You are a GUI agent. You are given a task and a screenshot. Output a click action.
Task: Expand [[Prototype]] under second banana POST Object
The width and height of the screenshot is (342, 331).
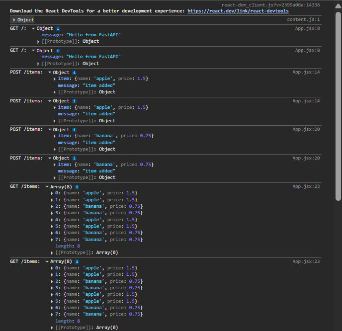click(x=55, y=178)
